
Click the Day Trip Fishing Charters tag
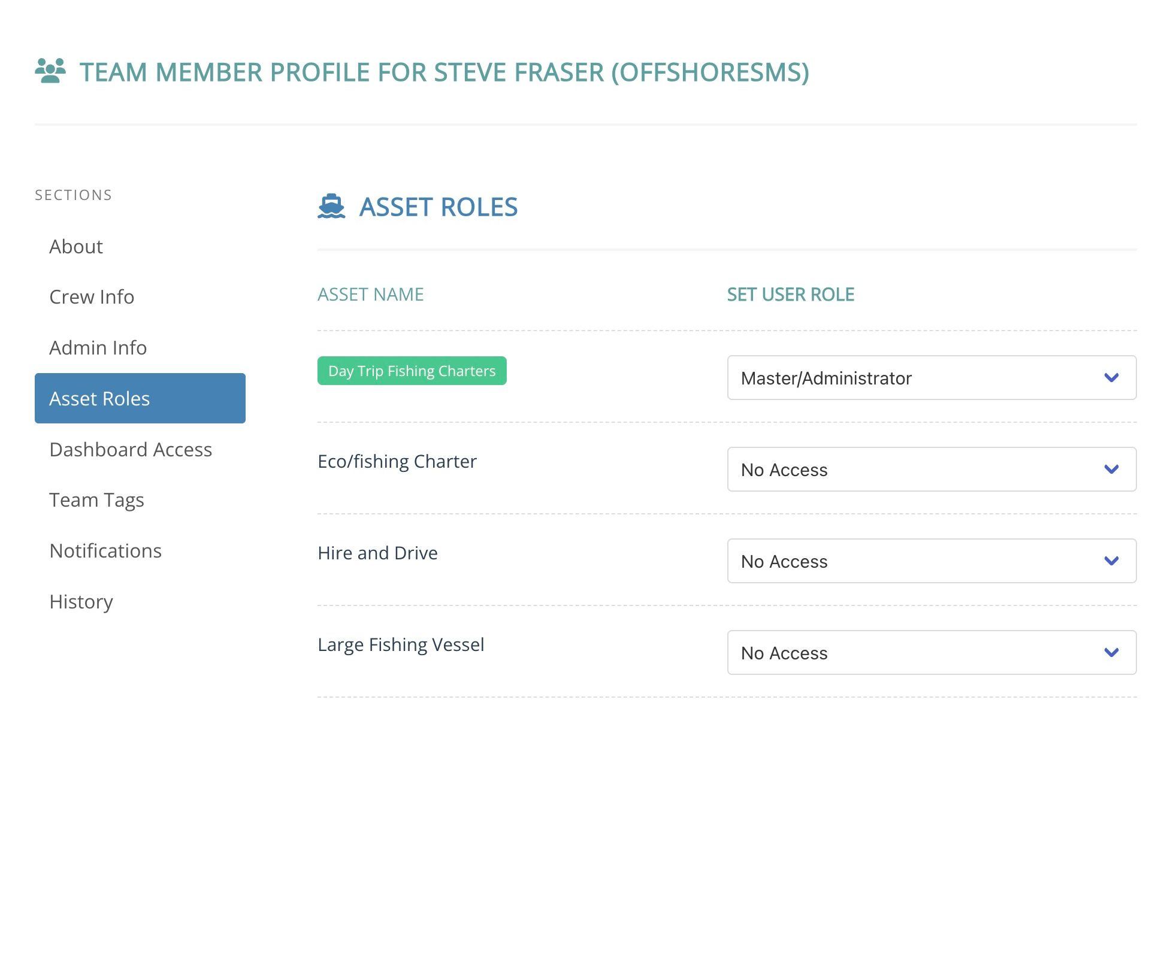[x=412, y=371]
